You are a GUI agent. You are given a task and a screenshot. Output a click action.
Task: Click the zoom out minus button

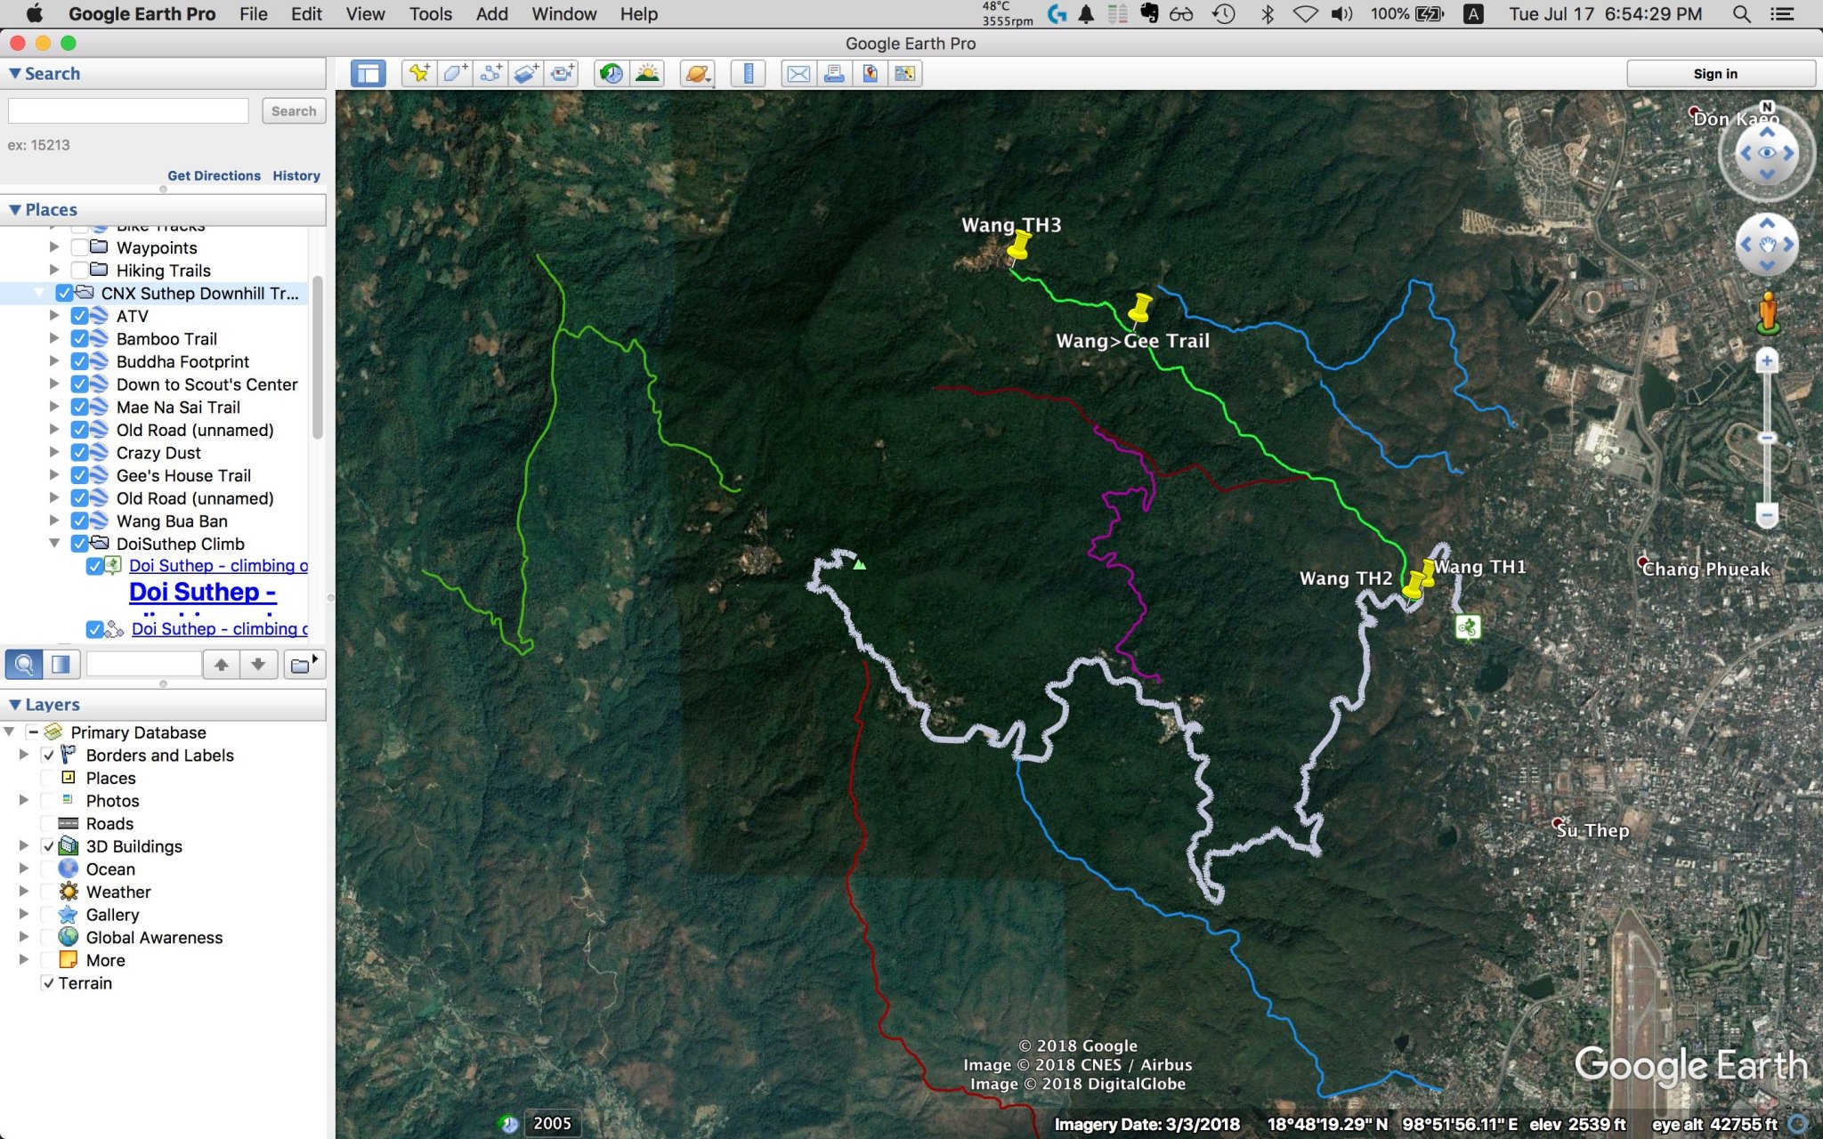coord(1767,515)
